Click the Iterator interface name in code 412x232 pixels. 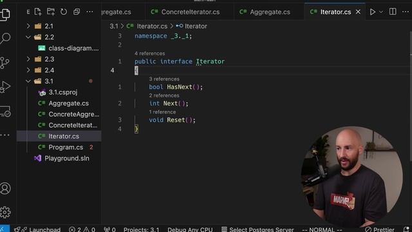click(x=211, y=62)
